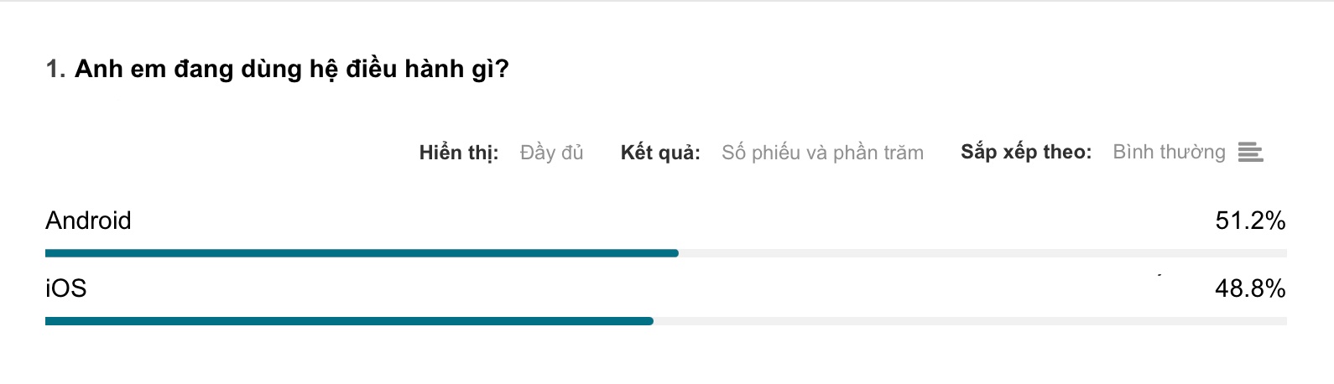Image resolution: width=1334 pixels, height=384 pixels.
Task: Click the Hiển thị label
Action: point(459,153)
